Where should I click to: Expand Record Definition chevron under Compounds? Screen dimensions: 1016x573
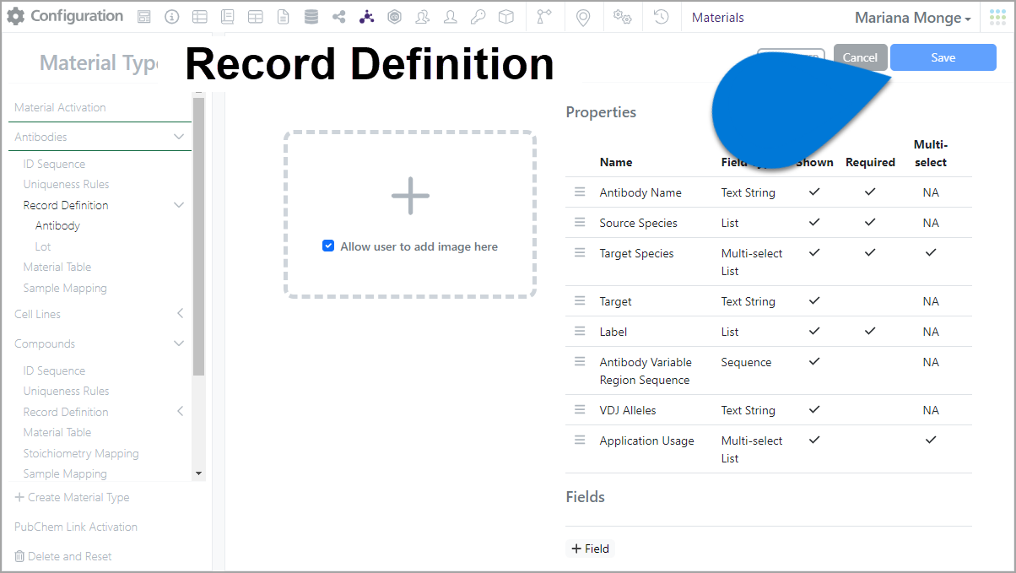[x=180, y=412]
